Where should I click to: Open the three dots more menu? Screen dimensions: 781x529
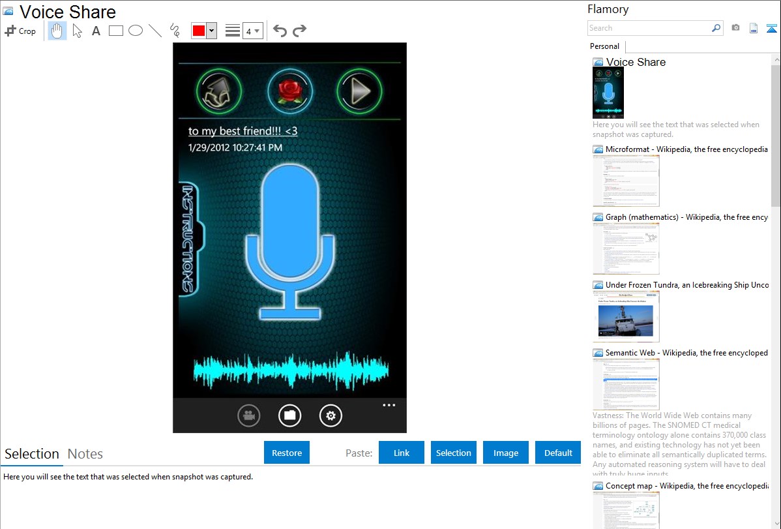pos(389,405)
